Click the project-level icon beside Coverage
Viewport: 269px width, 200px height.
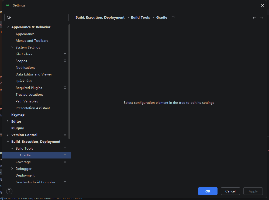tap(65, 162)
